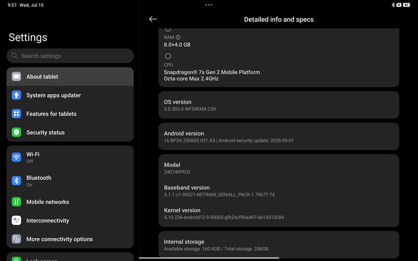Image resolution: width=418 pixels, height=261 pixels.
Task: Select the kernel string 5.10.236-android12
Action: [224, 217]
